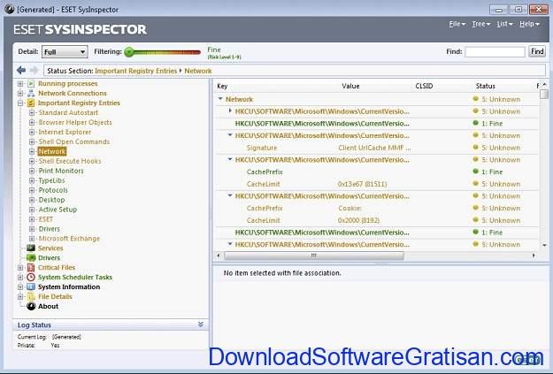Select the Signature registry value row
Image resolution: width=553 pixels, height=374 pixels.
tap(376, 148)
